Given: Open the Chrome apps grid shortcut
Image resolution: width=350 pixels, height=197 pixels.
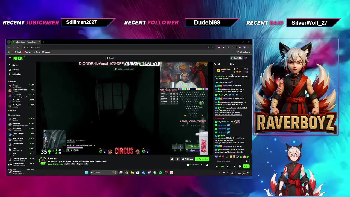Looking at the screenshot, I should click(9, 52).
